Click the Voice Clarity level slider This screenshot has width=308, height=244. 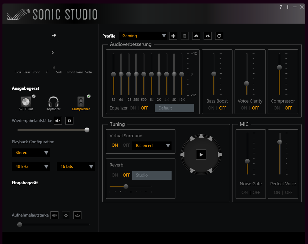pos(246,83)
